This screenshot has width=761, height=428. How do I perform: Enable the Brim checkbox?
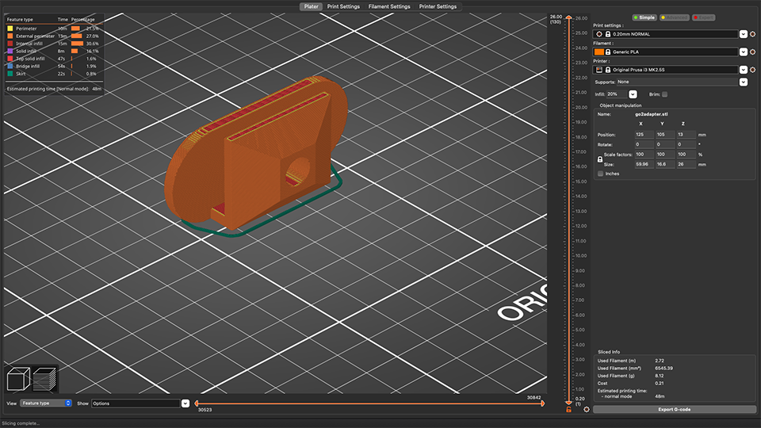pos(664,94)
